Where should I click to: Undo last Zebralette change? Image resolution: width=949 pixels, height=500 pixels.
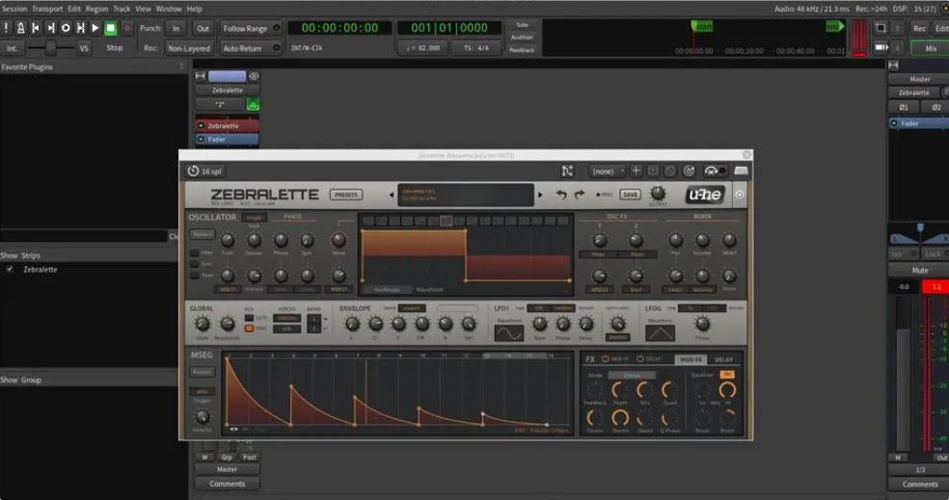point(561,195)
